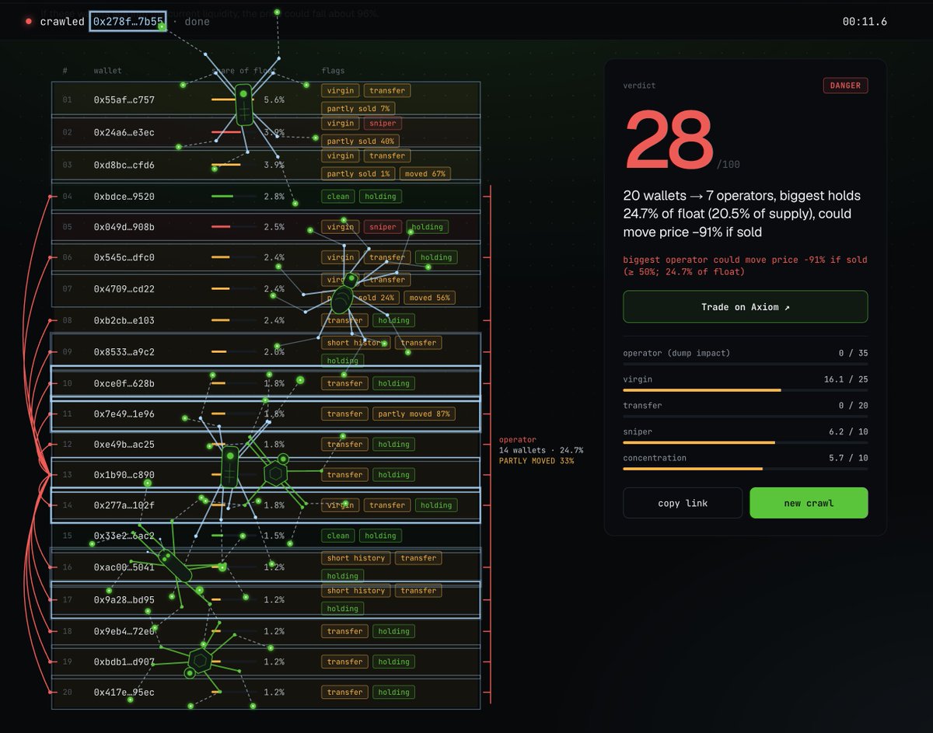
Task: Click the big 28 score
Action: click(669, 141)
